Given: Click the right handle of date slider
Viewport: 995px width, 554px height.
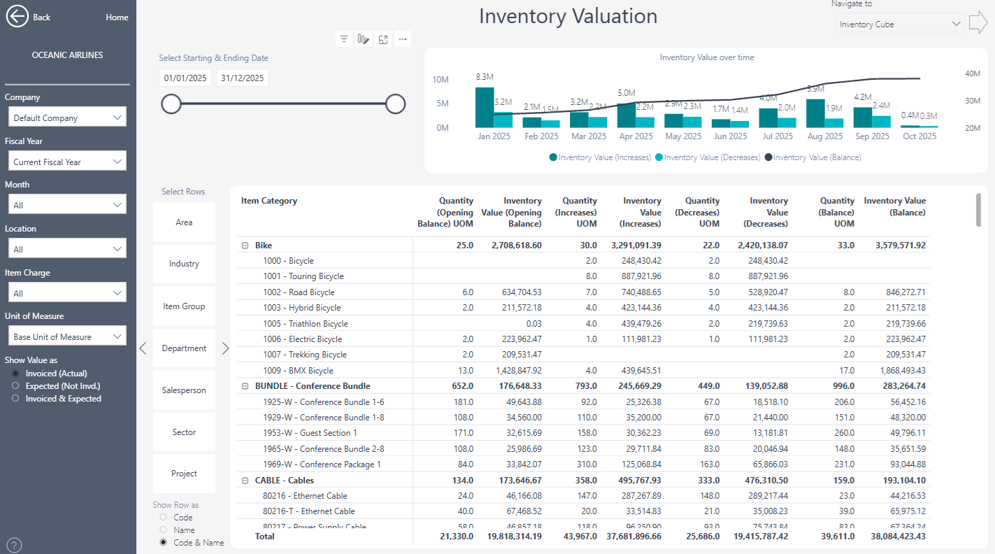Looking at the screenshot, I should (396, 104).
